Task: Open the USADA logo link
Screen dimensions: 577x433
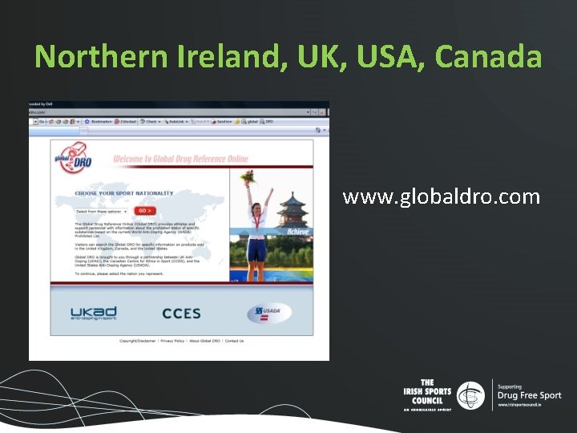Action: pyautogui.click(x=269, y=314)
